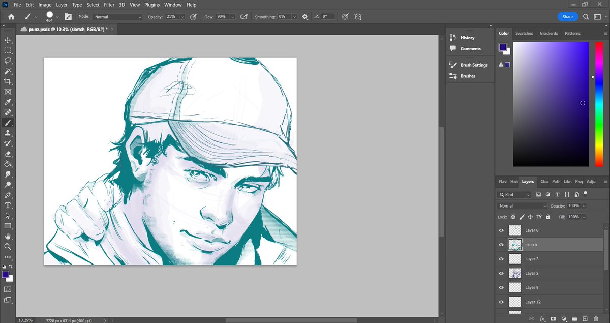Open the Plugins menu
Screen dimensions: 610x323
click(152, 5)
